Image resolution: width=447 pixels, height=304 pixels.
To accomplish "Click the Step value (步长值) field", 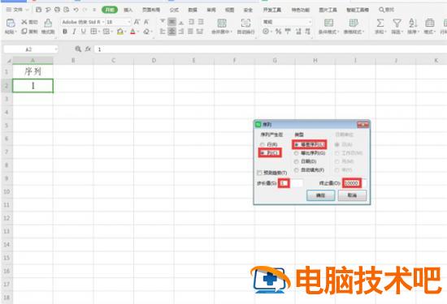I will pos(290,183).
